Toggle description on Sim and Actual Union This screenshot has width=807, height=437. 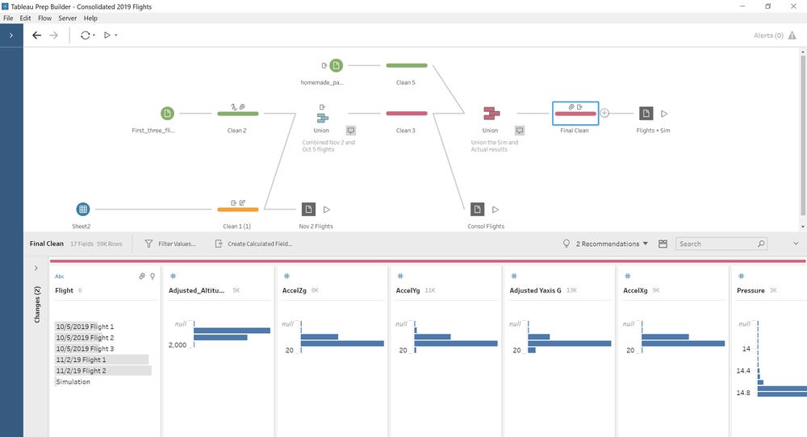520,131
